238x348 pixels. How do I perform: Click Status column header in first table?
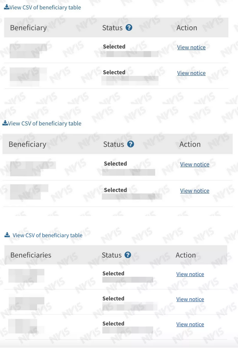(112, 28)
